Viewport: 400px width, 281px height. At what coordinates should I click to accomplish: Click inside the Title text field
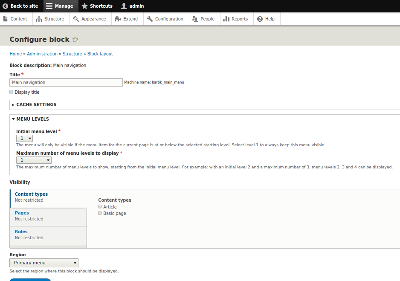66,82
